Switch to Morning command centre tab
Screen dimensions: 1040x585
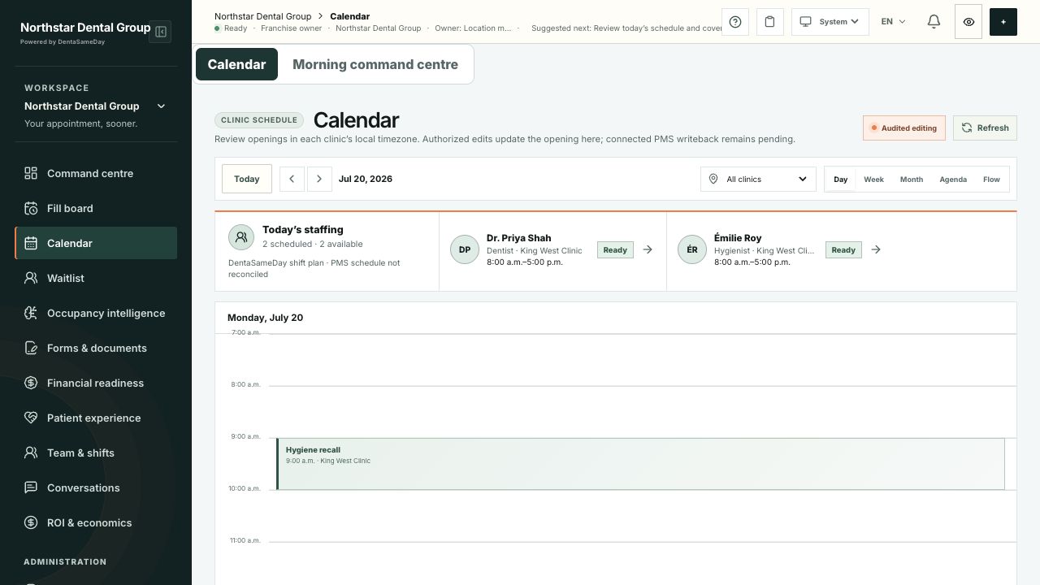tap(375, 64)
